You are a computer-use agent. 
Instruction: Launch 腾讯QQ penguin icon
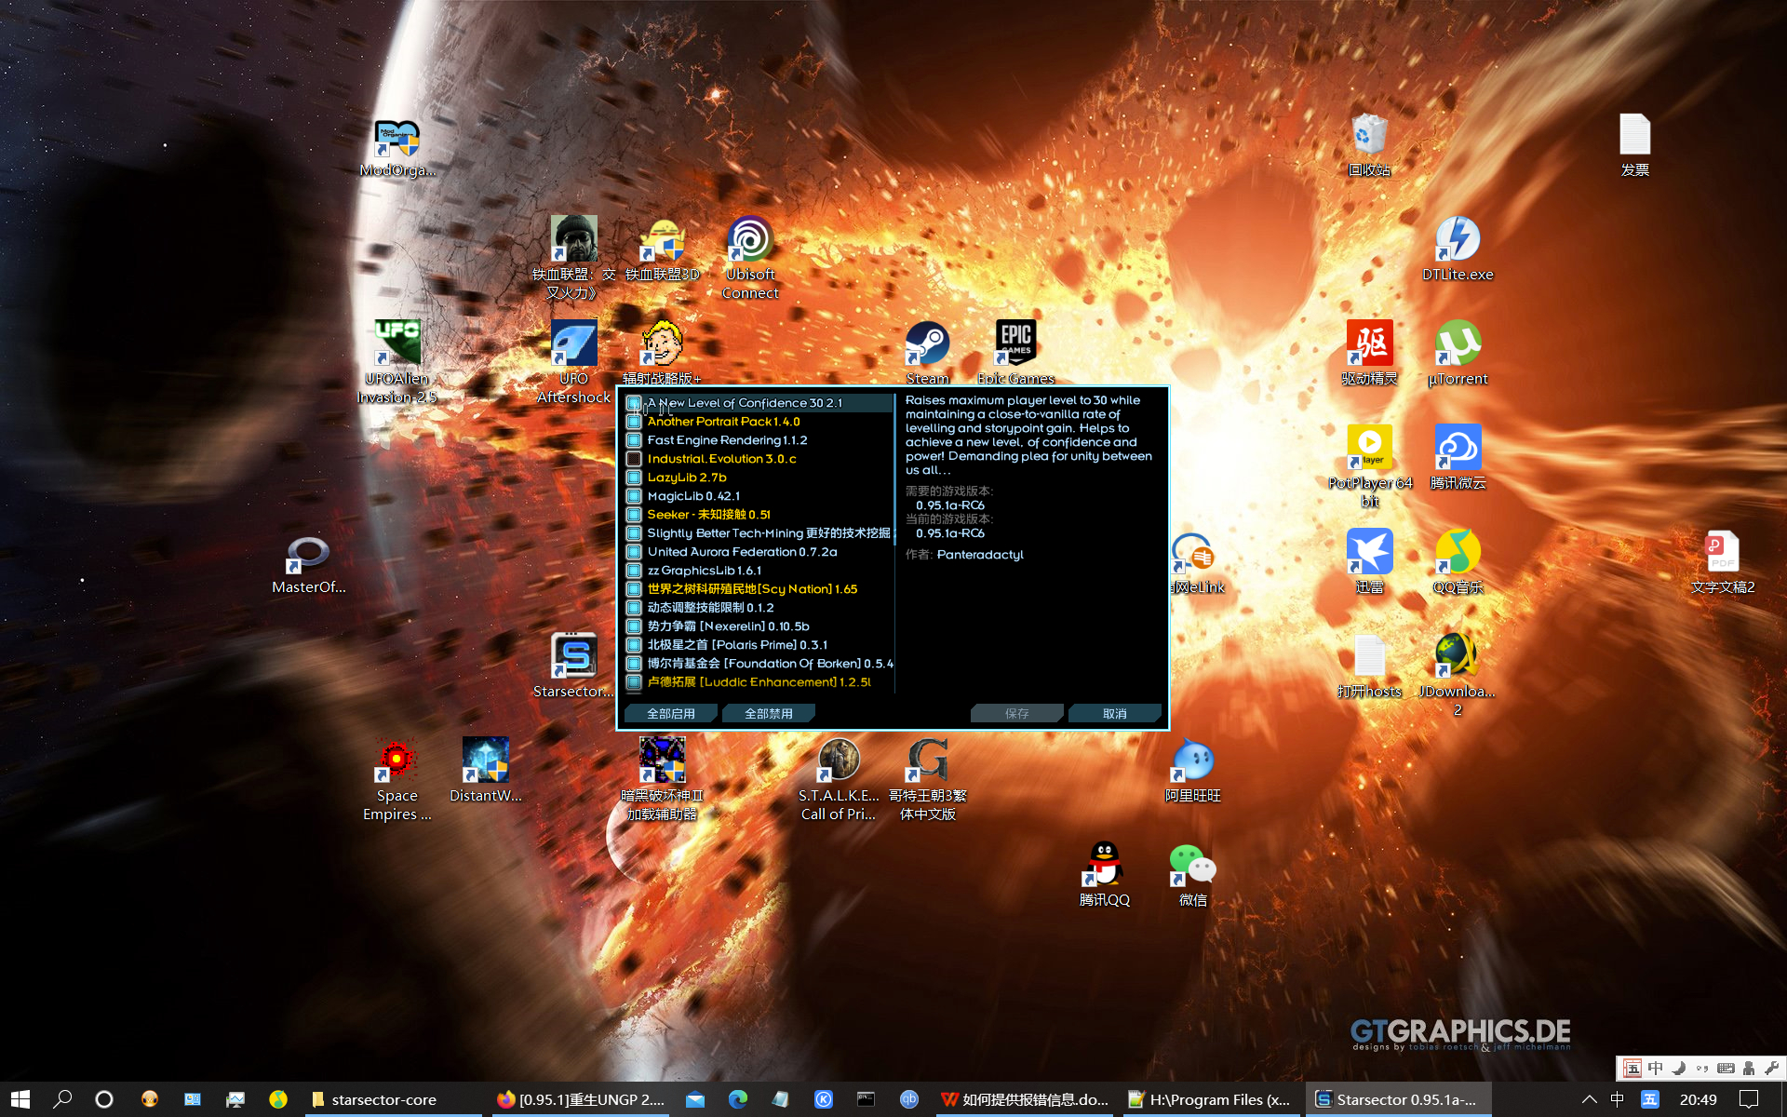tap(1104, 866)
